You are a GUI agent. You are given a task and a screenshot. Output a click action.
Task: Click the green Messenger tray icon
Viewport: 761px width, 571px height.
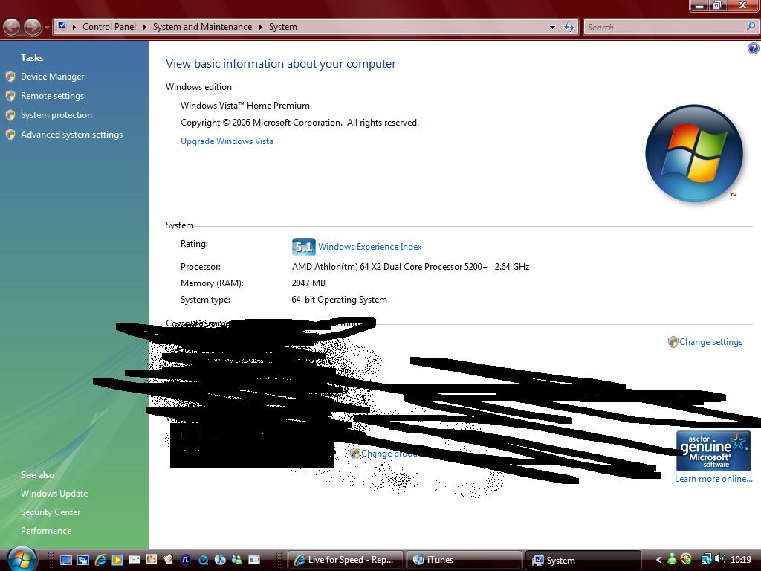pos(672,559)
